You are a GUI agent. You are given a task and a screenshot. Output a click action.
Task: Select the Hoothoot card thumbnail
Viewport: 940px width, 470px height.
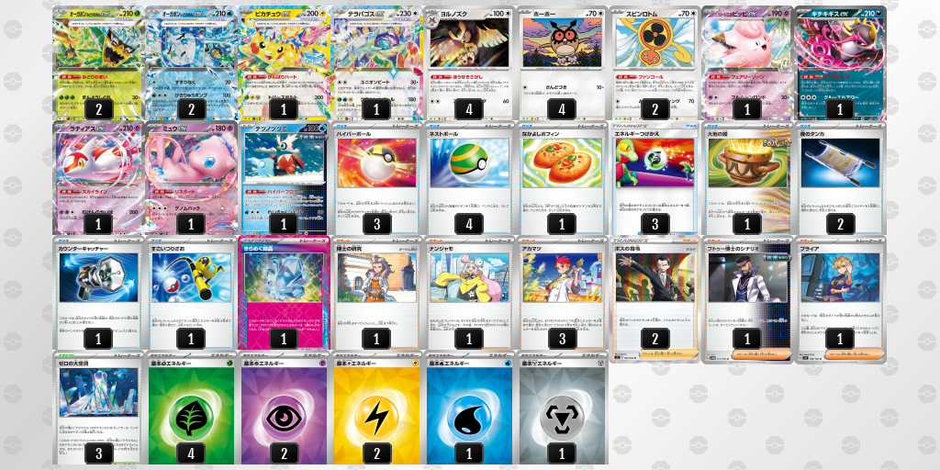coord(562,62)
